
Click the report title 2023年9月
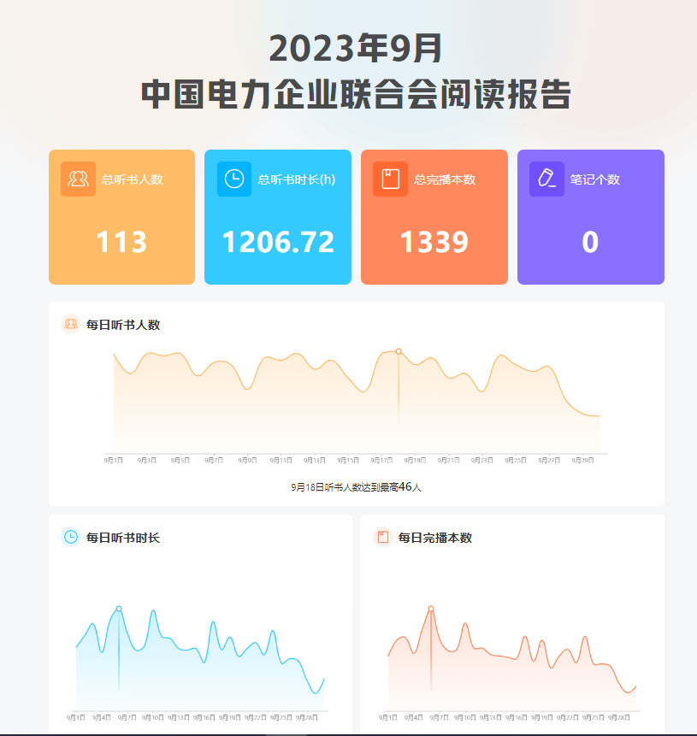coord(356,49)
